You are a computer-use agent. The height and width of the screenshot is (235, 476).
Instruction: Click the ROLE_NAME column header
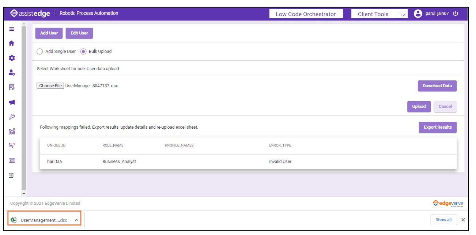[x=113, y=145]
